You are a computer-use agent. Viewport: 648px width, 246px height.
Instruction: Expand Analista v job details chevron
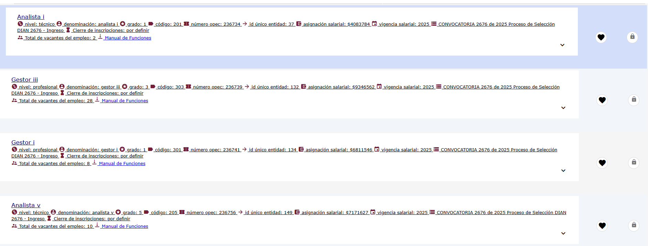[x=563, y=233]
